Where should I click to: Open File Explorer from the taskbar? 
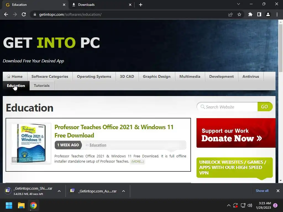(21, 205)
